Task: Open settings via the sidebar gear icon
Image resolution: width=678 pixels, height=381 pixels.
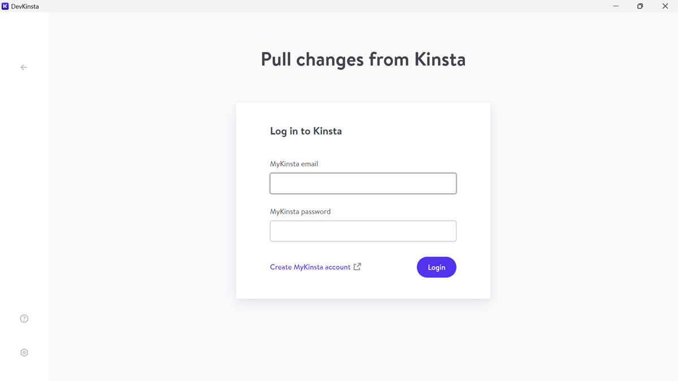Action: [24, 353]
